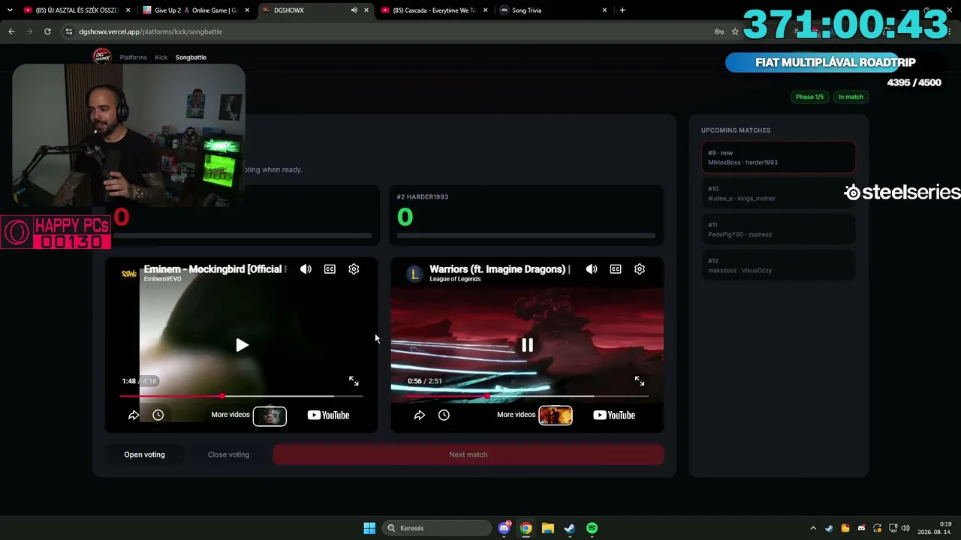
Task: Click the Keresés taskbar search box
Action: (x=435, y=528)
